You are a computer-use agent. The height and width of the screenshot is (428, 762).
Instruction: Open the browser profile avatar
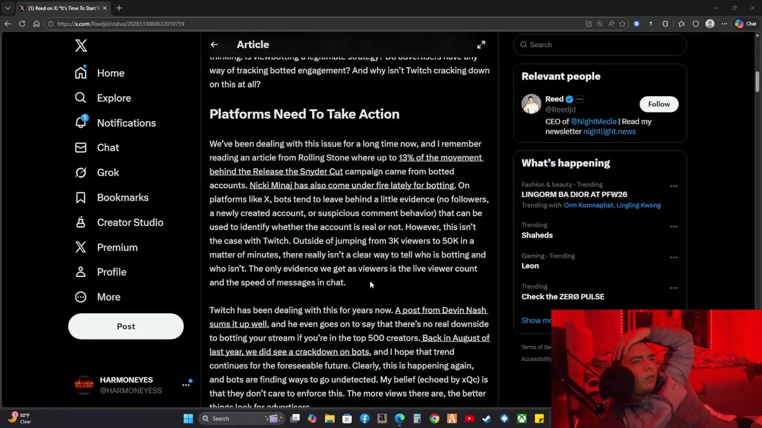[710, 24]
